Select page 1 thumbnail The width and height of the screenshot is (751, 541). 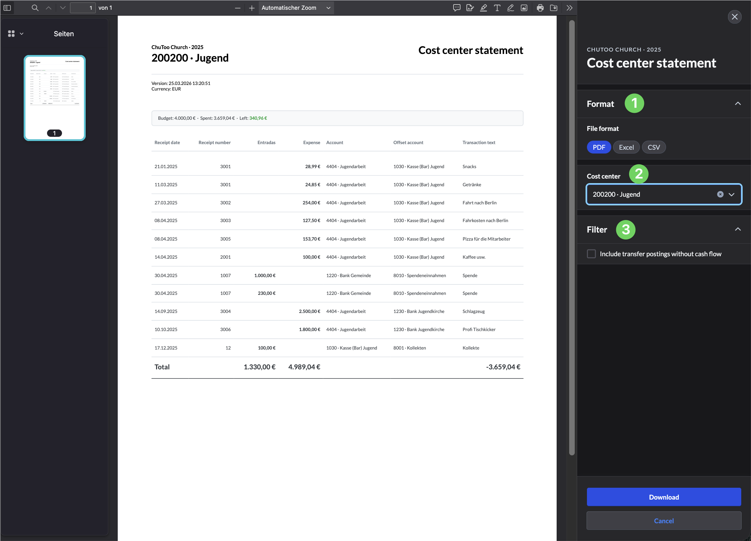[x=55, y=98]
